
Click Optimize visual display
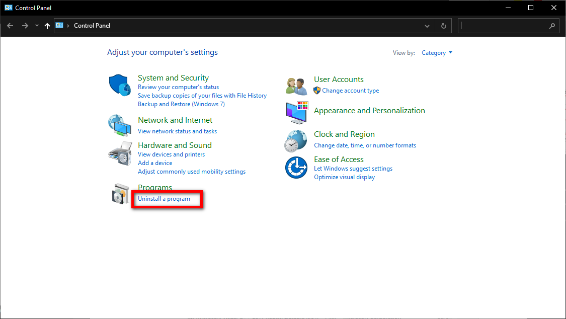point(344,177)
